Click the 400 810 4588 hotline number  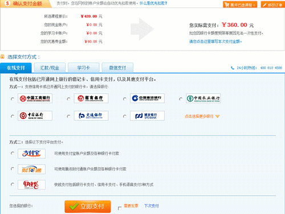pyautogui.click(x=271, y=68)
